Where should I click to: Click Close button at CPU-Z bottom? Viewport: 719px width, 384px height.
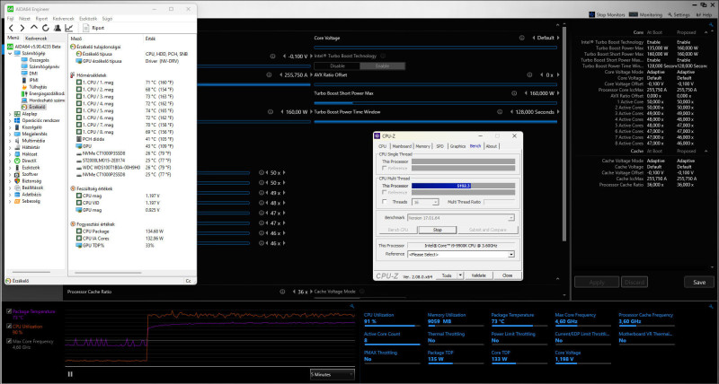point(507,275)
